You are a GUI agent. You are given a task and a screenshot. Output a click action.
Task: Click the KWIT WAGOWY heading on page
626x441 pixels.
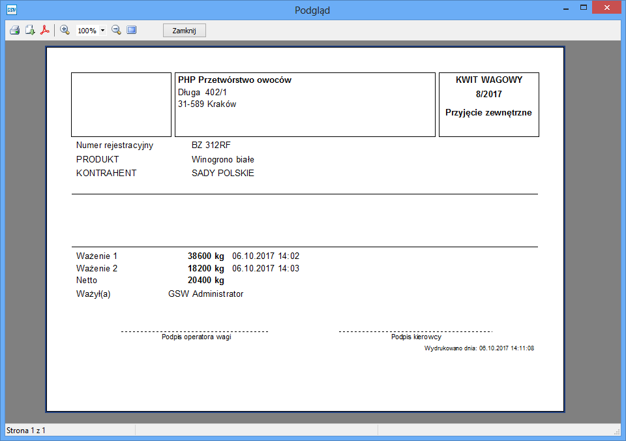(488, 80)
